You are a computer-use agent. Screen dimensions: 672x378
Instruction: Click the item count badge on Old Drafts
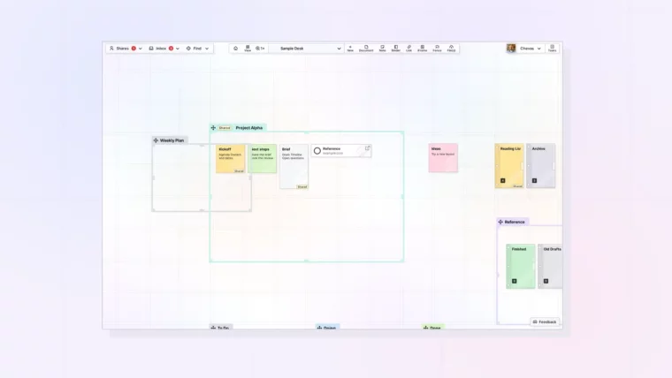tap(546, 281)
